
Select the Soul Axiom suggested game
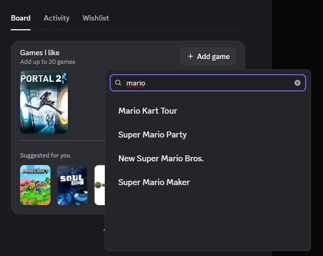pos(72,185)
